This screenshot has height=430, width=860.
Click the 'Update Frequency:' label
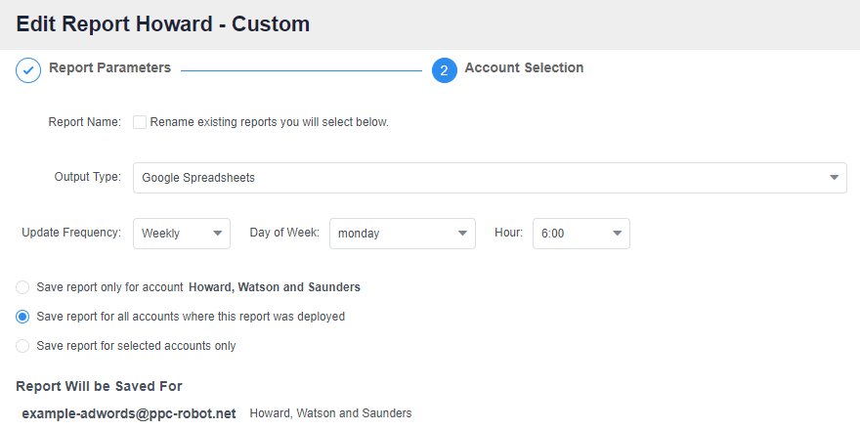[x=71, y=233]
